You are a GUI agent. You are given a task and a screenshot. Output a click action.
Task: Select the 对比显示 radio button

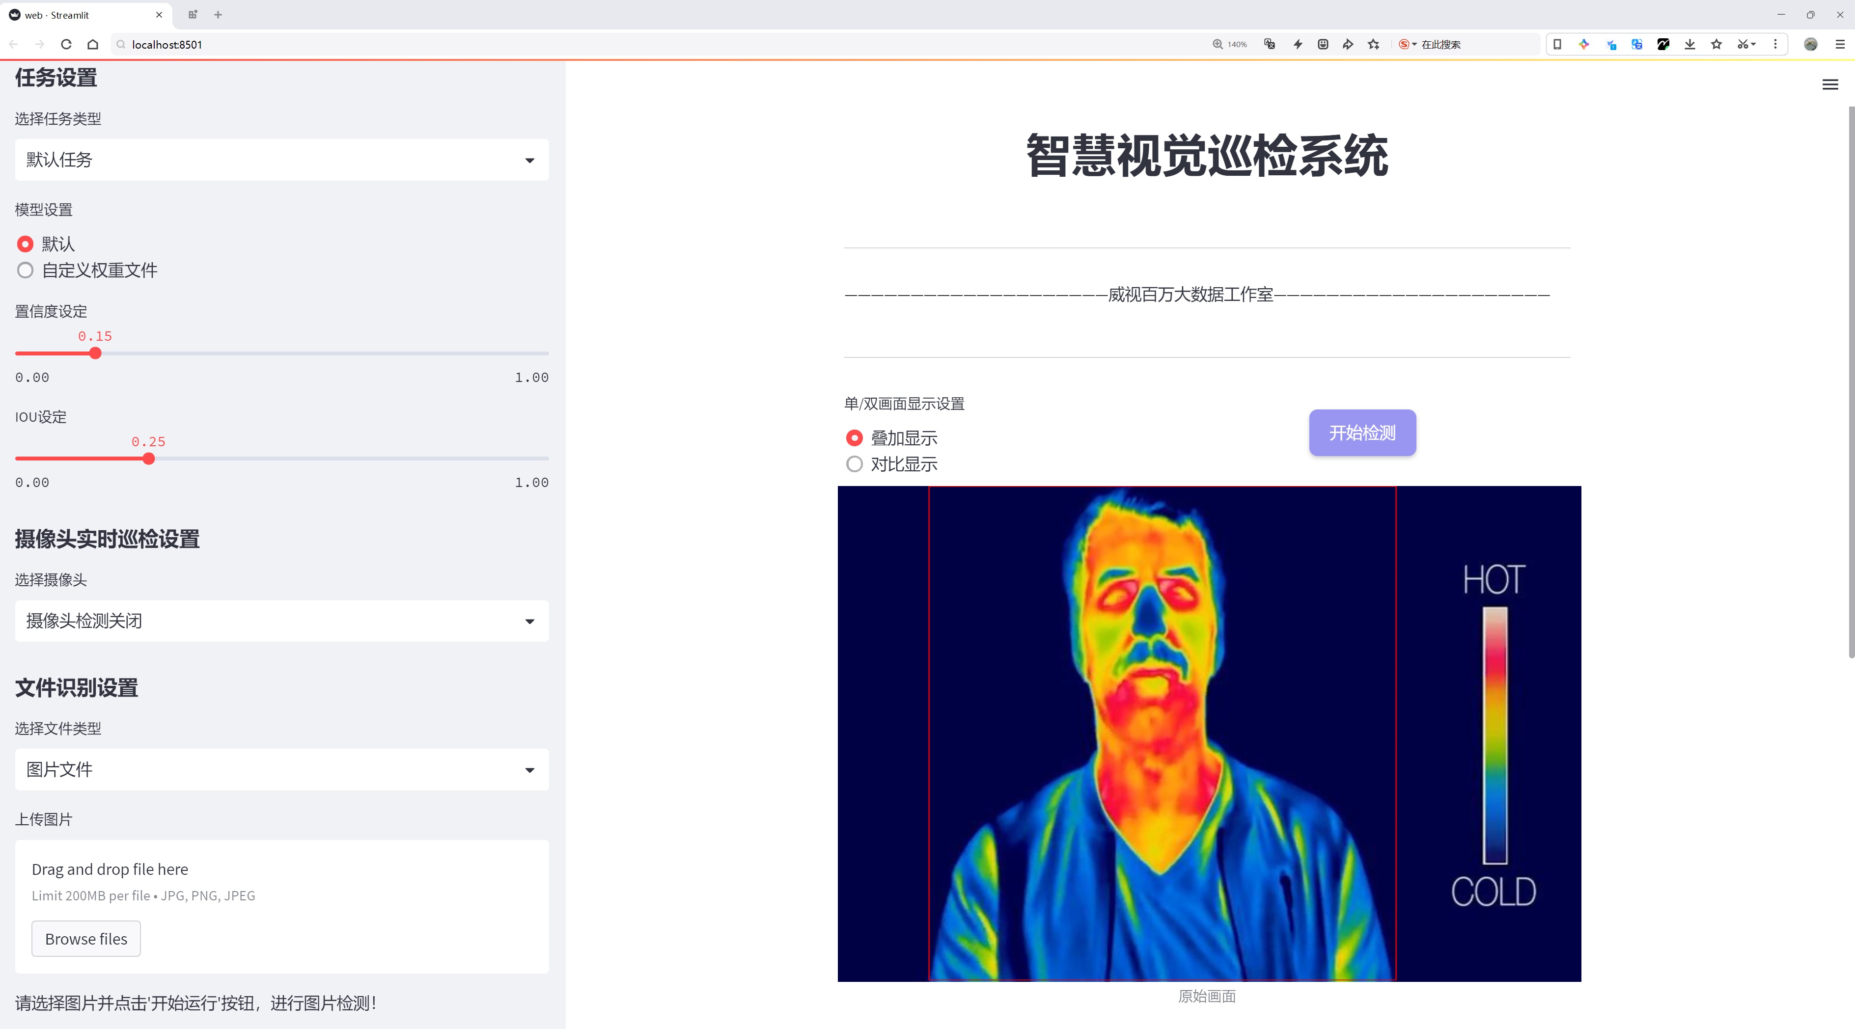tap(854, 464)
